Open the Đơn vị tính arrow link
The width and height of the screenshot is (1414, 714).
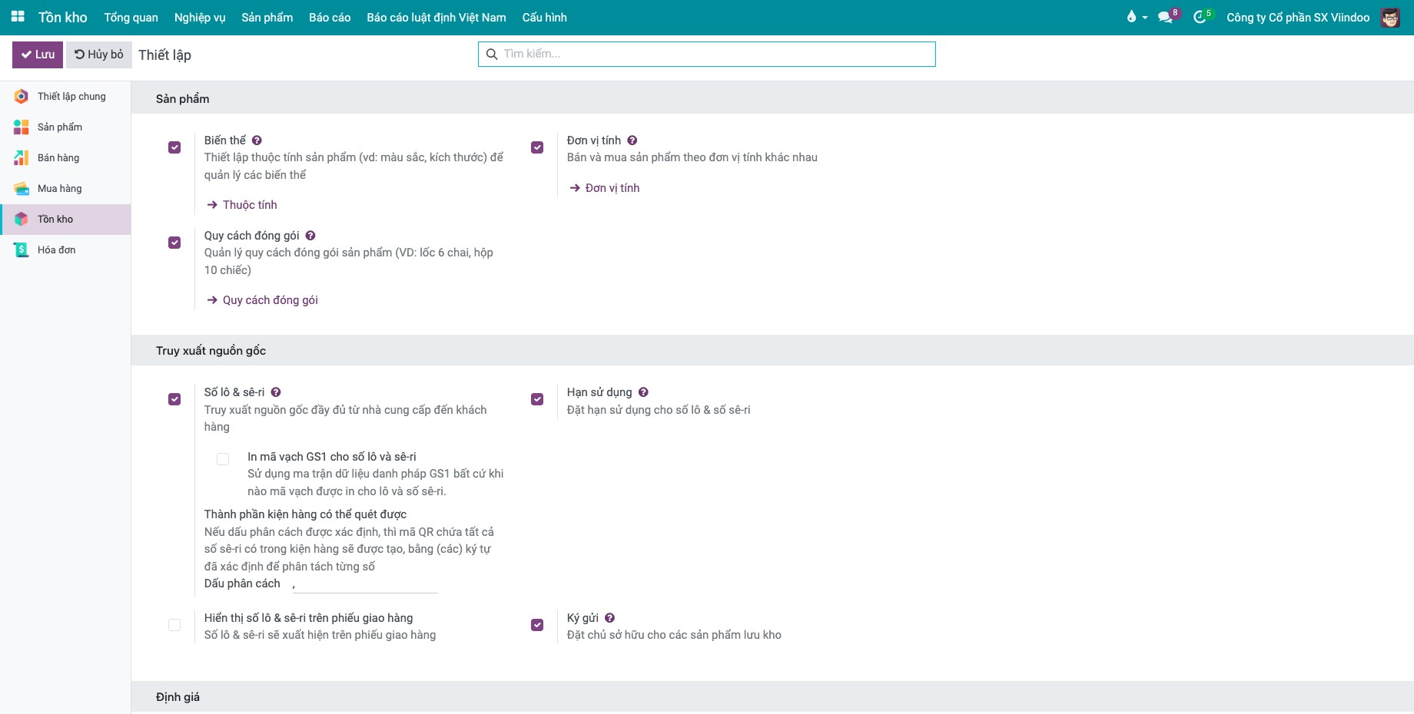tap(605, 188)
